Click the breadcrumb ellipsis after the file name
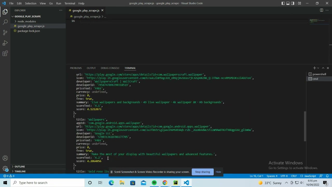332x187 pixels. (x=105, y=17)
